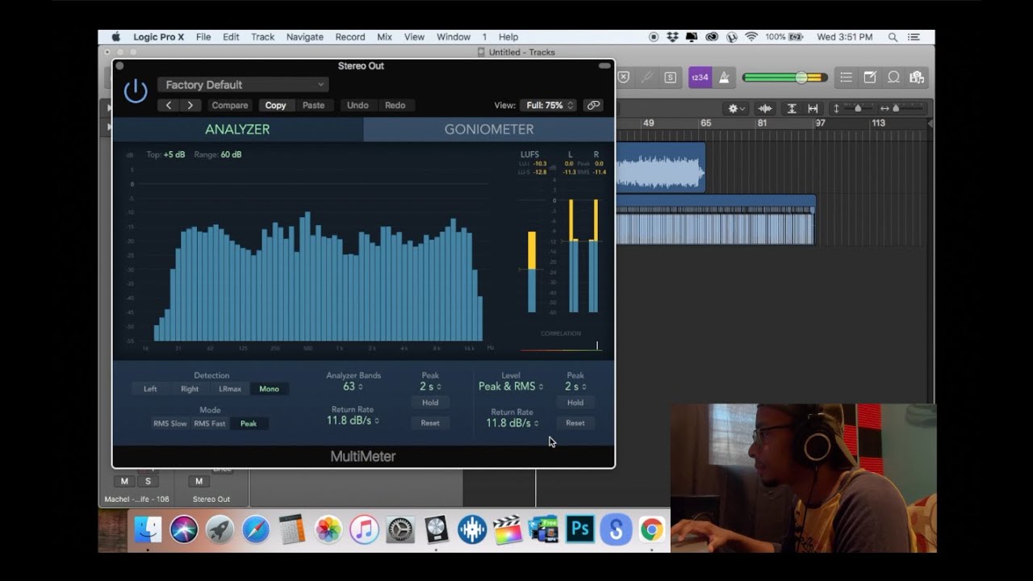Click the Copy button in plugin header
Viewport: 1033px width, 581px height.
(x=275, y=105)
